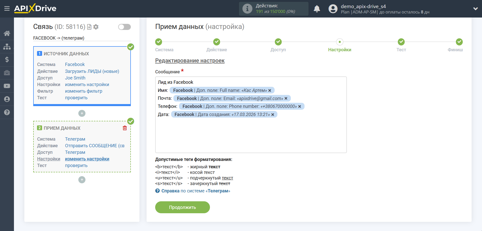The width and height of the screenshot is (482, 231).
Task: Toggle the connection enable switch
Action: [124, 27]
